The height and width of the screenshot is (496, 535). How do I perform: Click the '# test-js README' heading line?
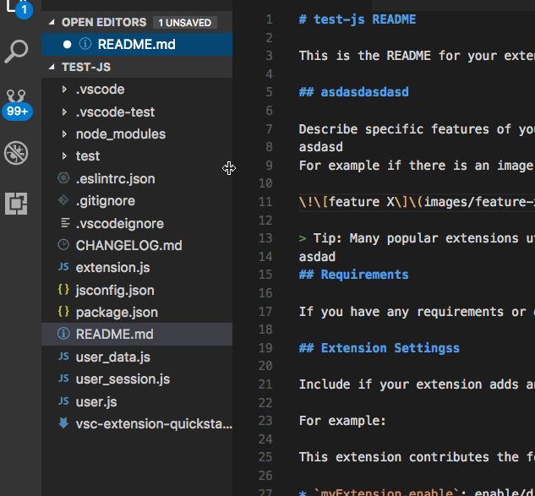coord(358,19)
